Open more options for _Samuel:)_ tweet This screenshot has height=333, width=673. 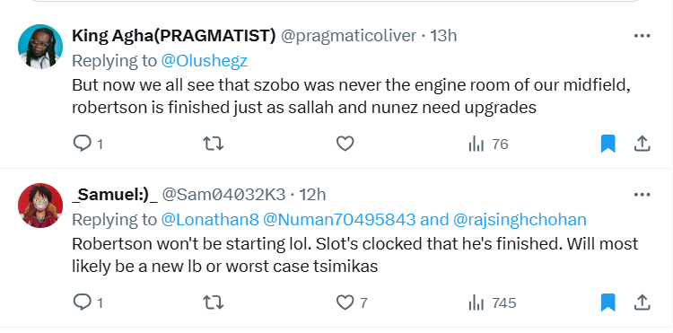point(642,195)
